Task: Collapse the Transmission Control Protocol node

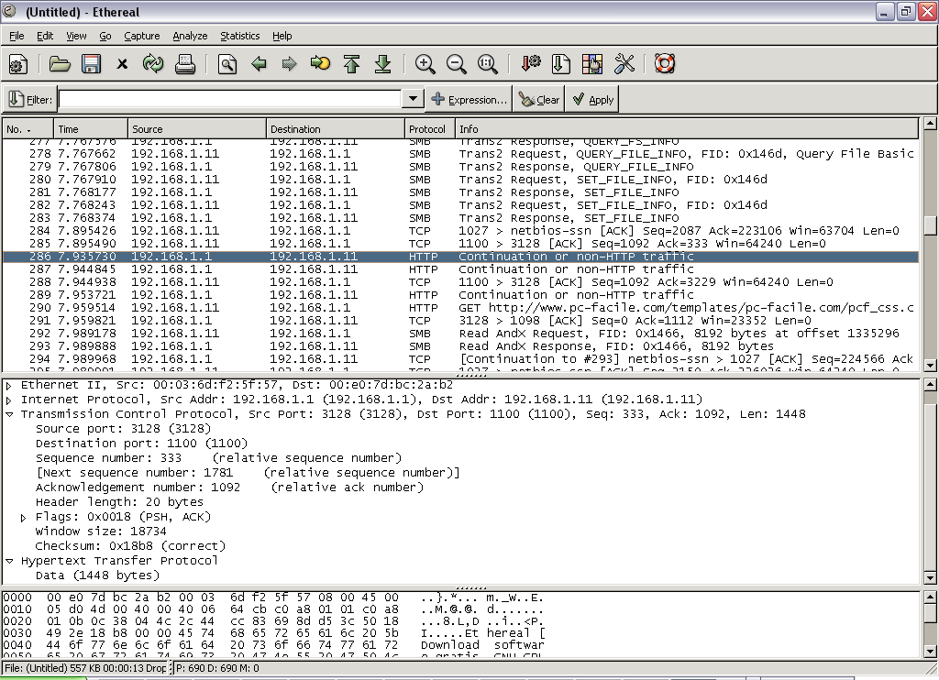Action: 9,414
